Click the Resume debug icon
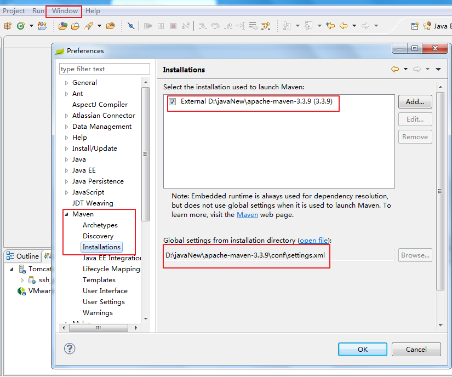 click(x=148, y=26)
